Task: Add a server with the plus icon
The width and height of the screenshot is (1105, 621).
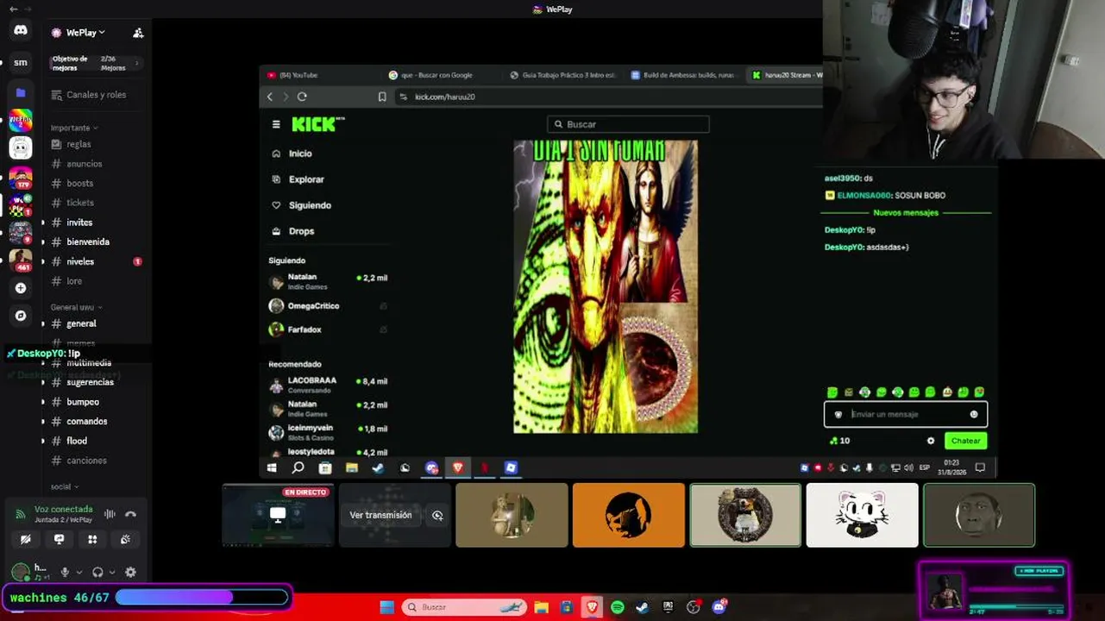Action: 21,288
